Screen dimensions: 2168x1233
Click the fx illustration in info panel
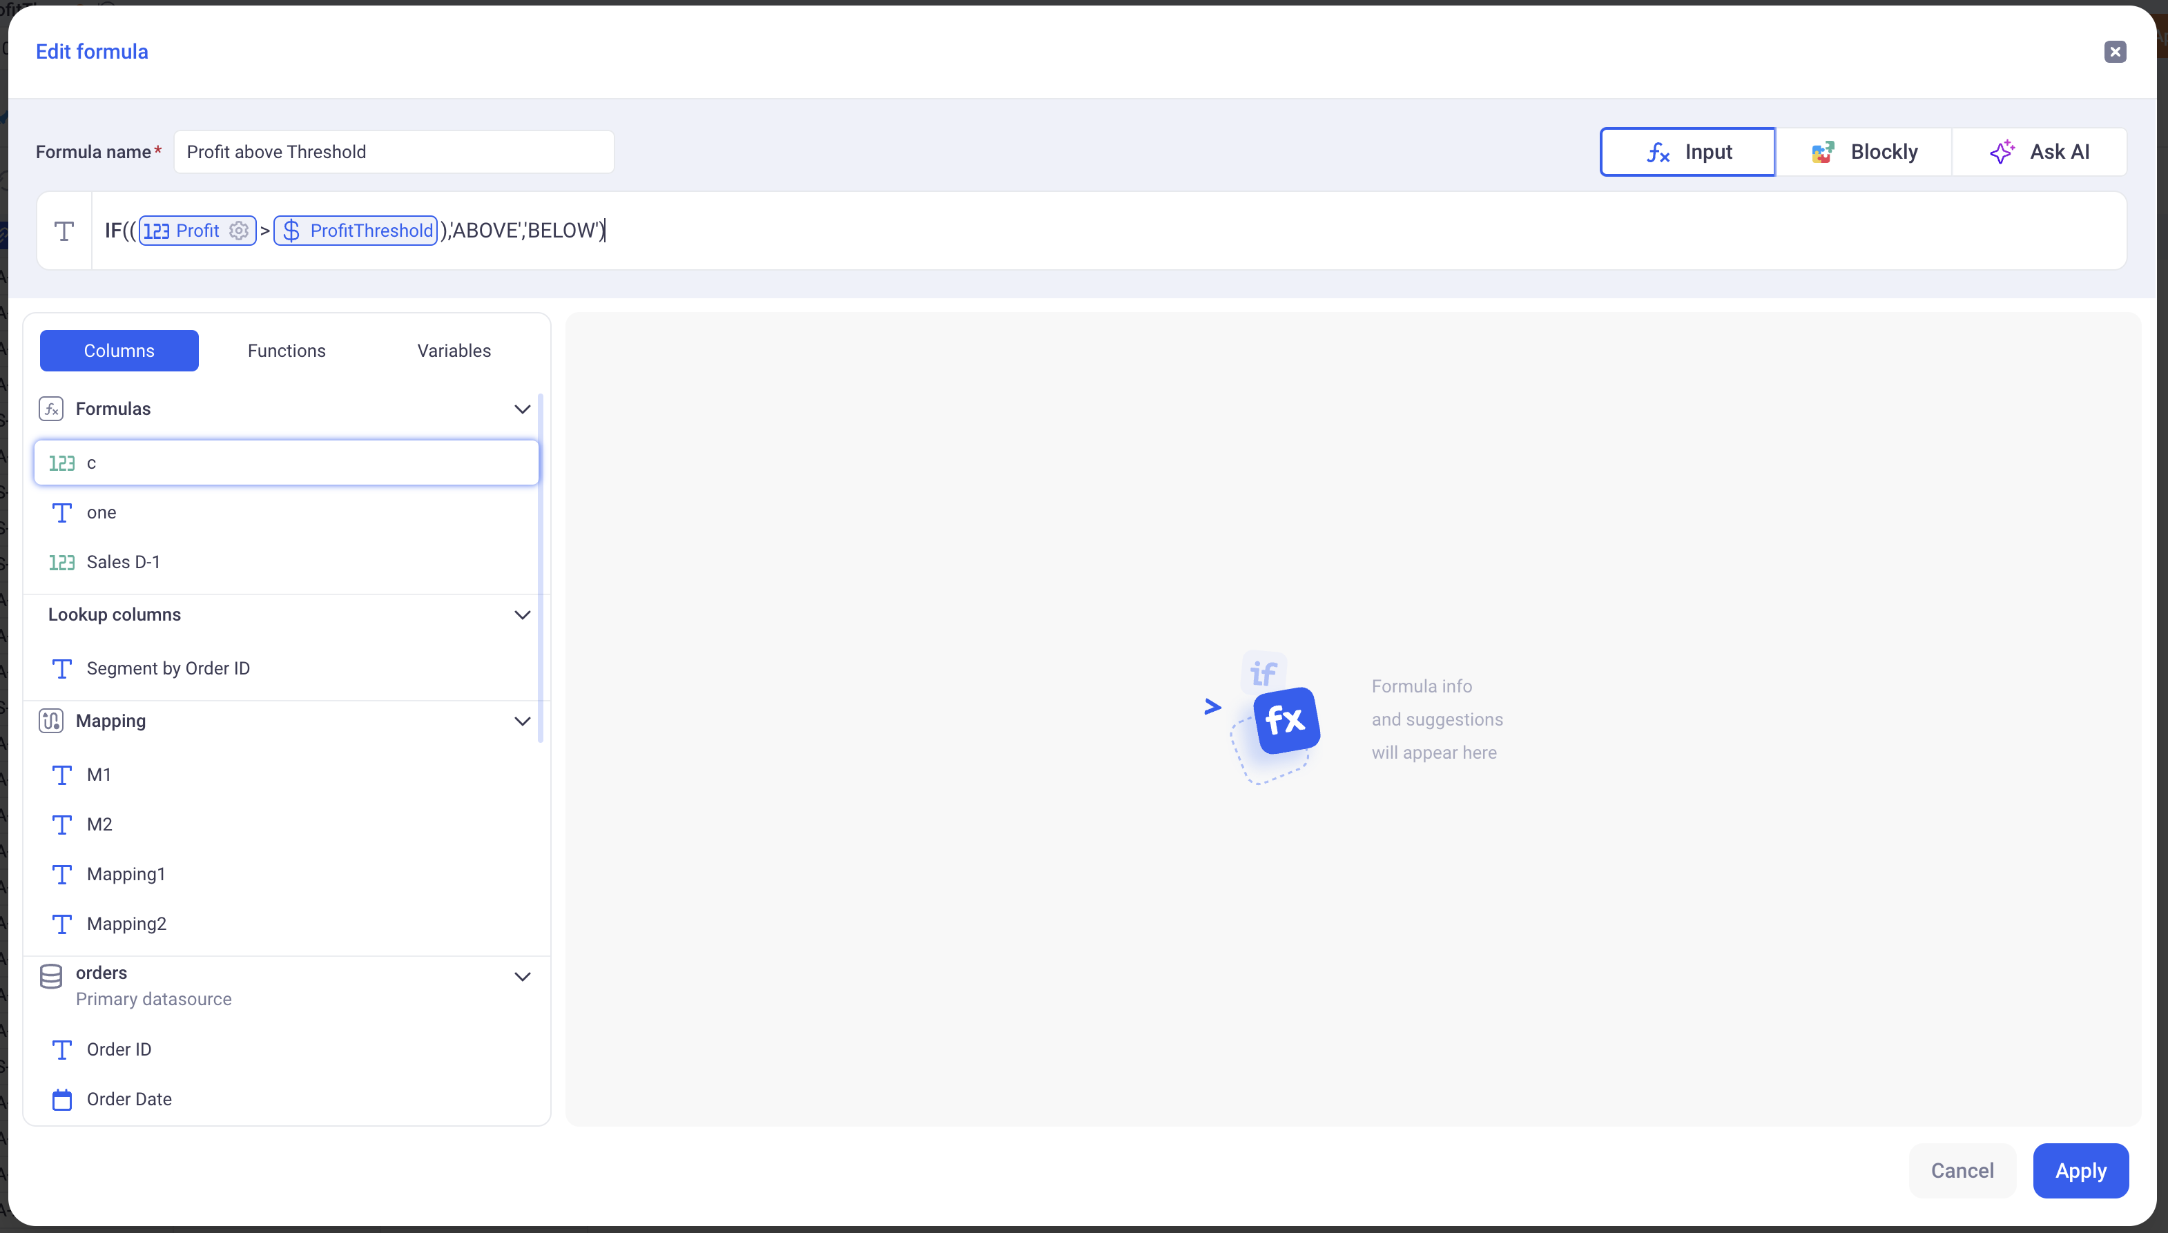[x=1286, y=720]
